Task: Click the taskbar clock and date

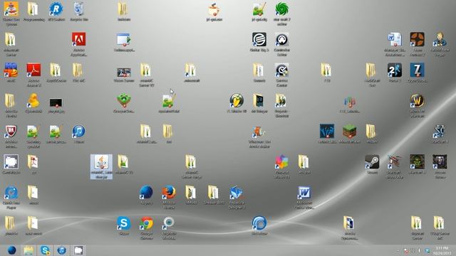Action: point(442,250)
